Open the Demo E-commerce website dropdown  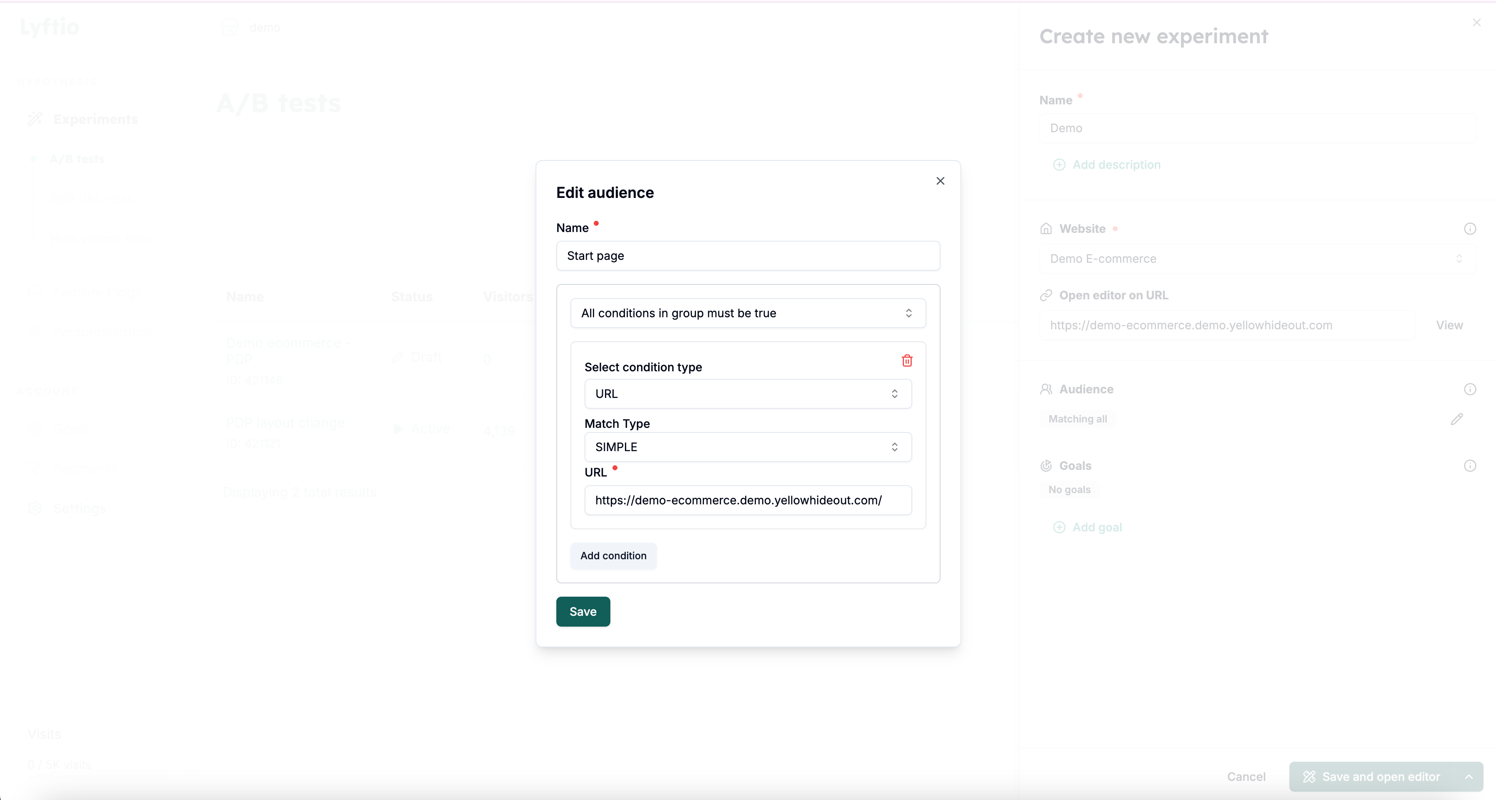pos(1257,259)
